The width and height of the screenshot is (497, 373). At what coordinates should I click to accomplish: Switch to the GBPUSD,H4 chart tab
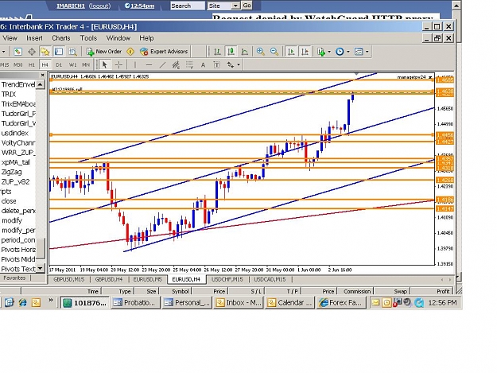109,279
